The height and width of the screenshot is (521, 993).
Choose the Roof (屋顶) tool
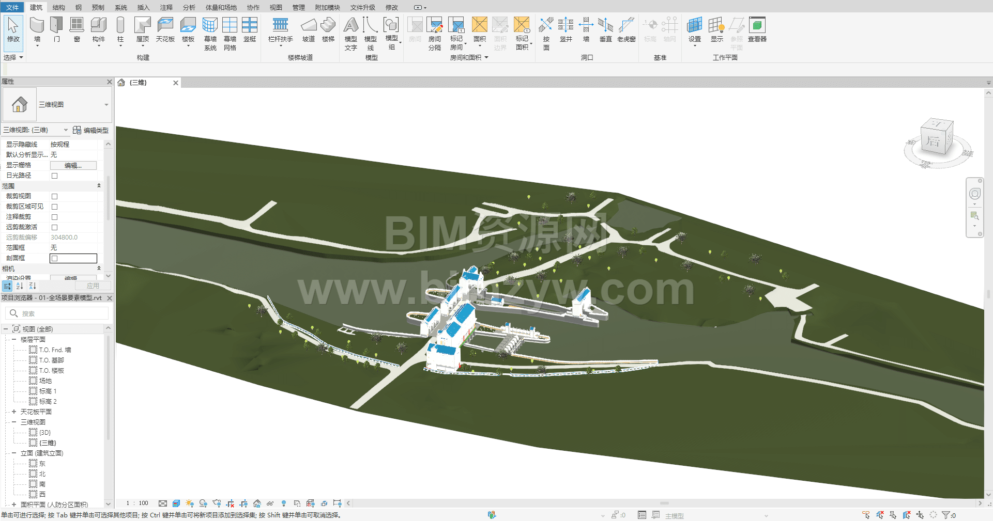point(142,29)
